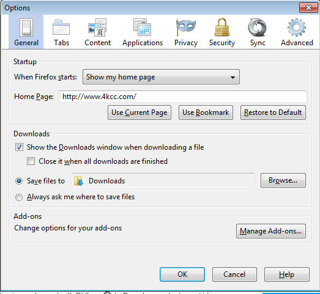320x294 pixels.
Task: Check 'Close it when all downloads are finished'
Action: [x=31, y=161]
